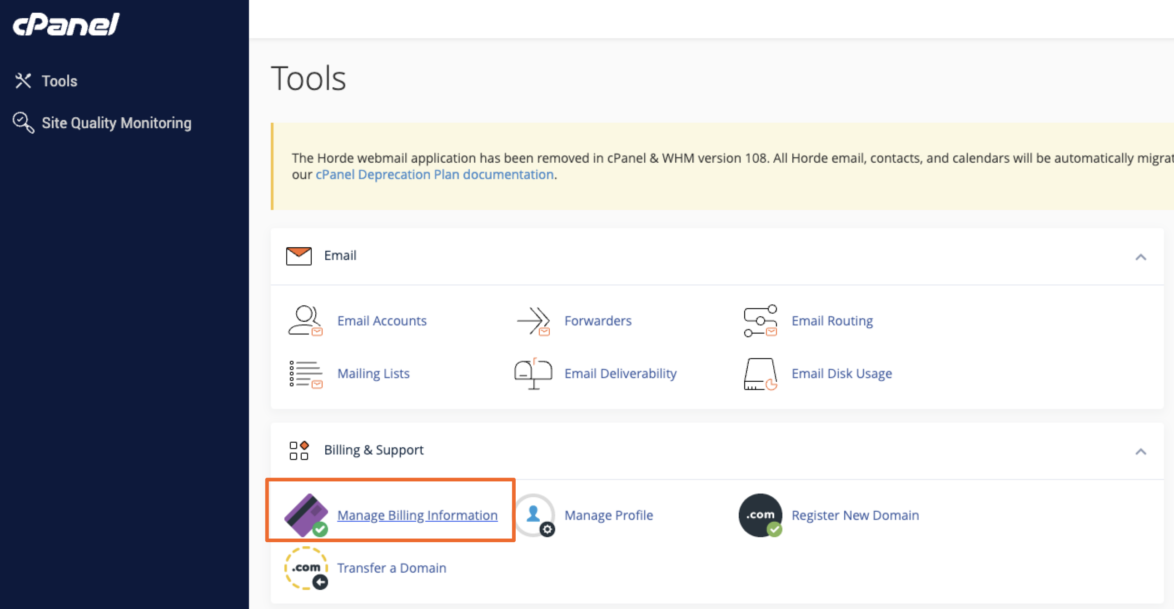
Task: Click the Billing & Support header title
Action: pyautogui.click(x=374, y=450)
